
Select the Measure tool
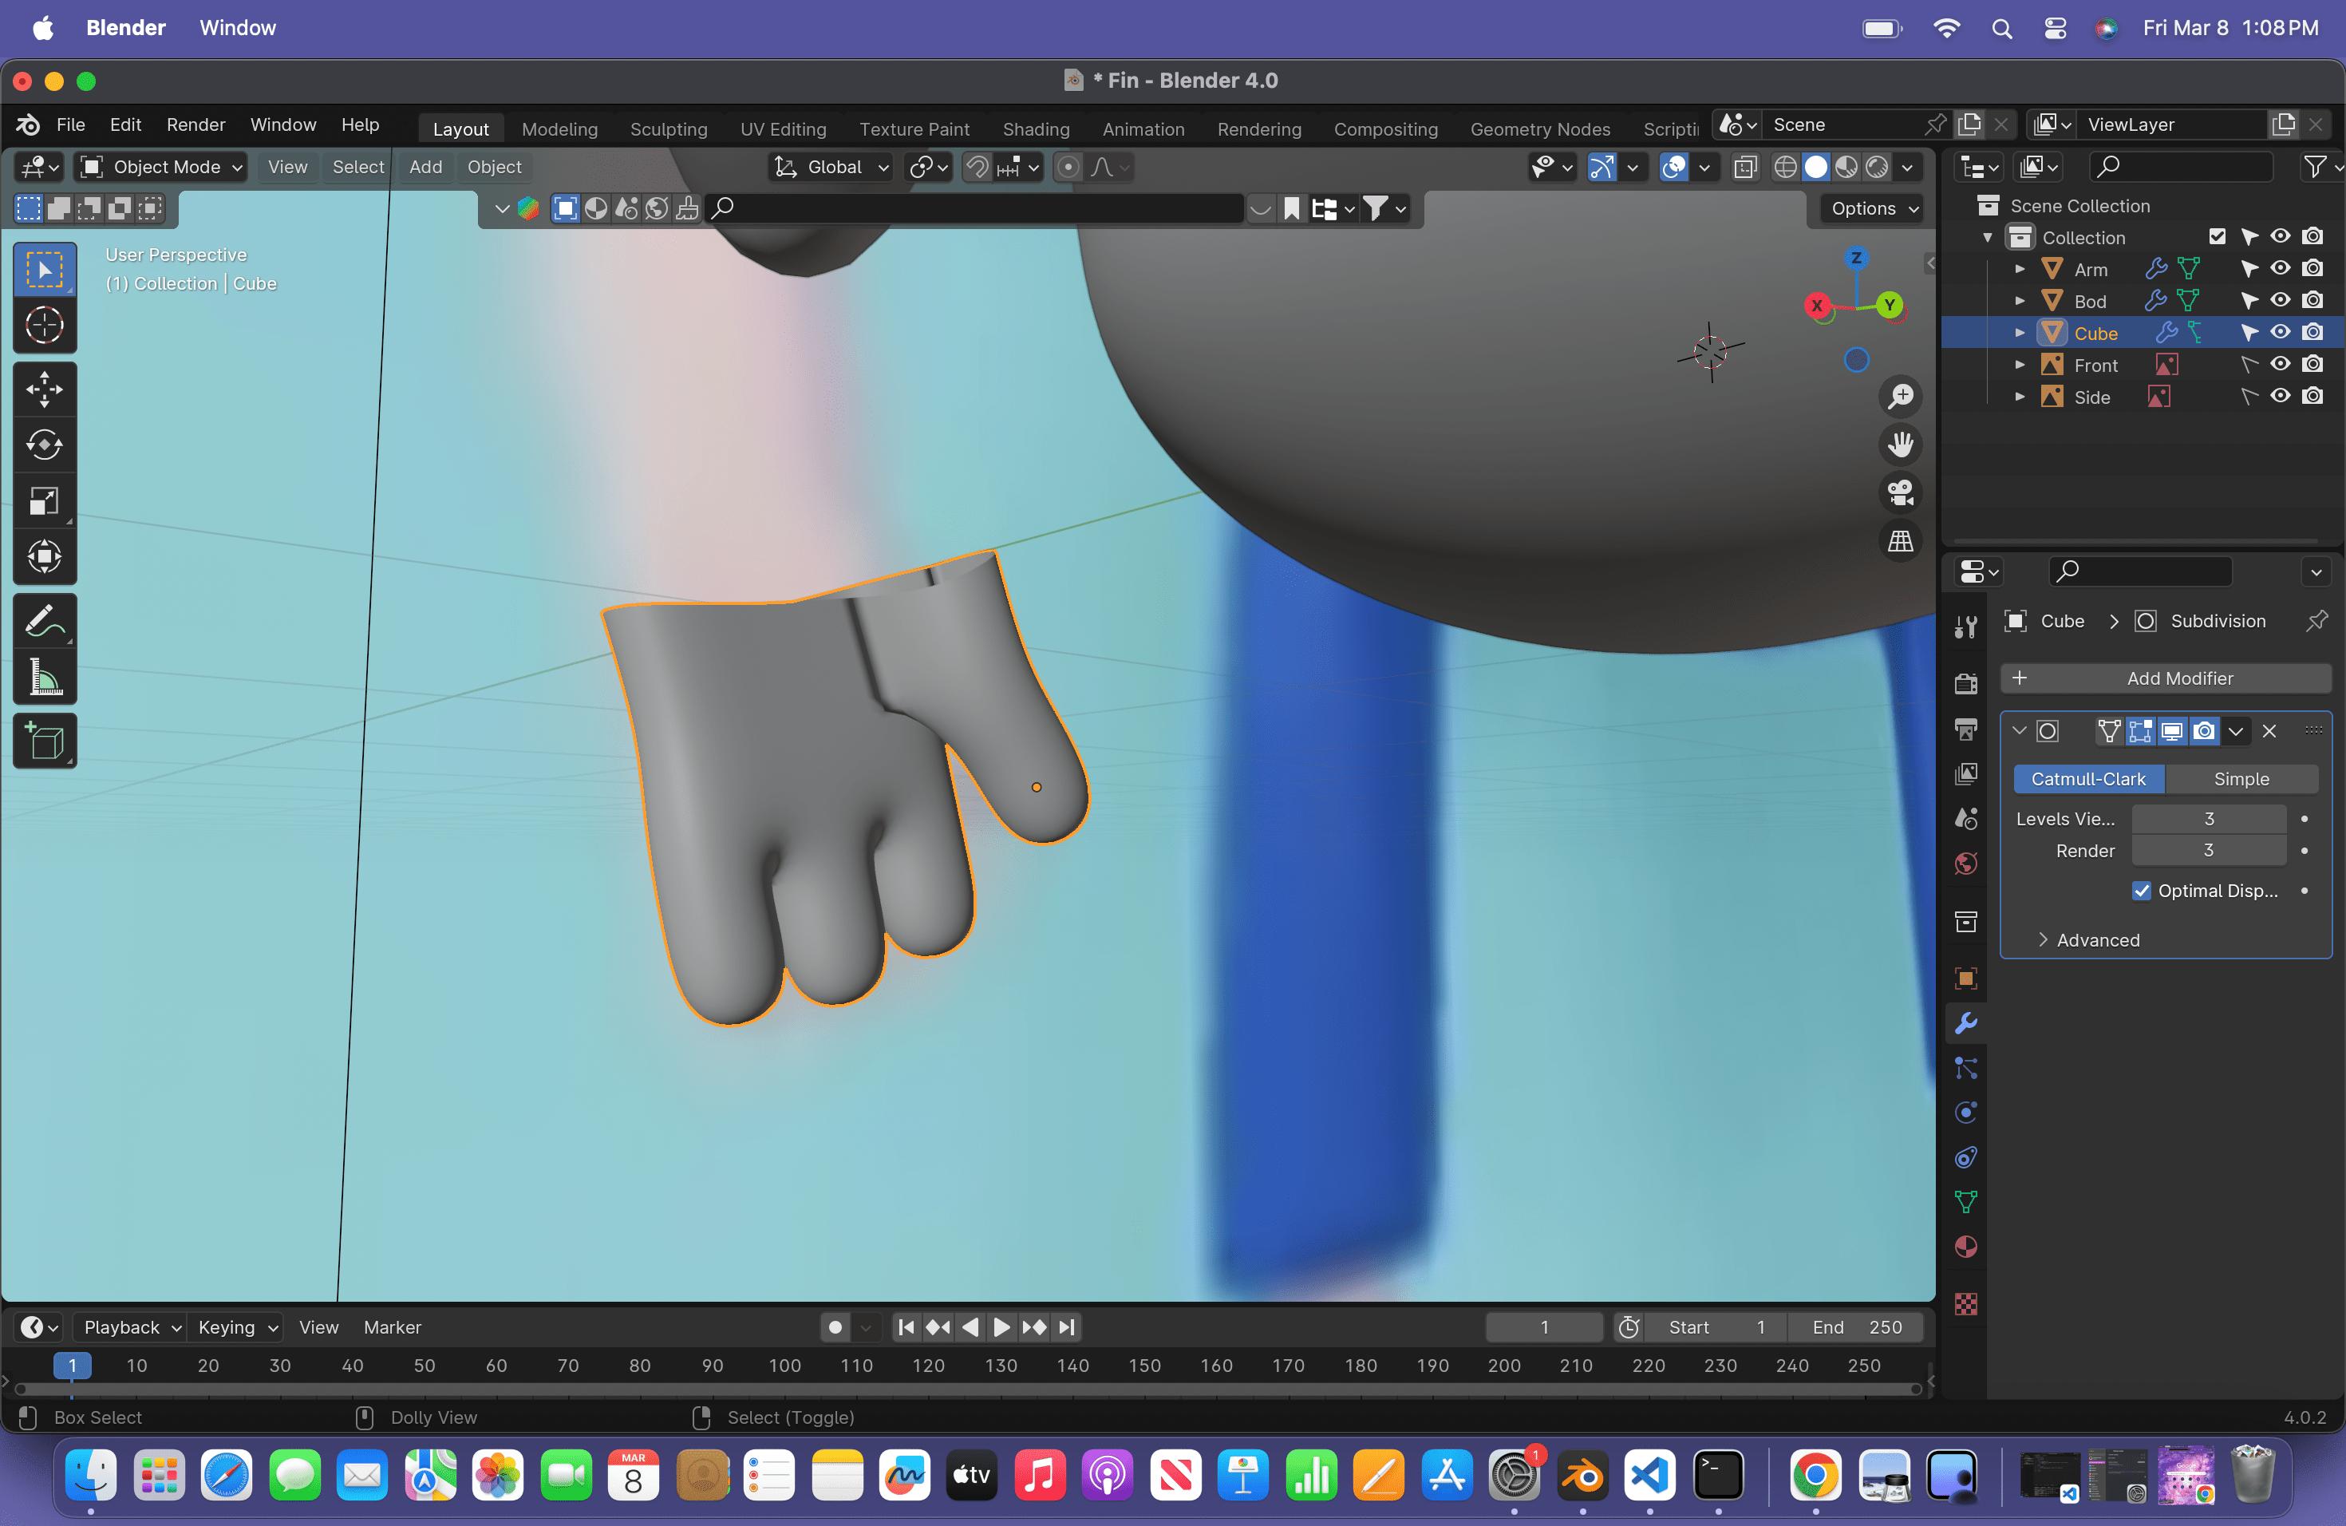point(45,678)
